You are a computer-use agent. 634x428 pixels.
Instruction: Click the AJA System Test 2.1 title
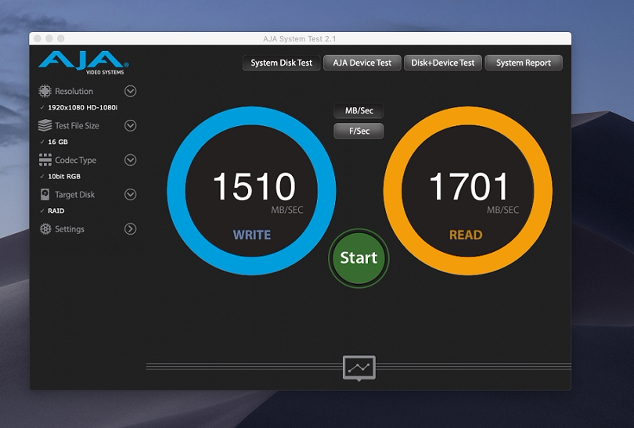tap(300, 39)
